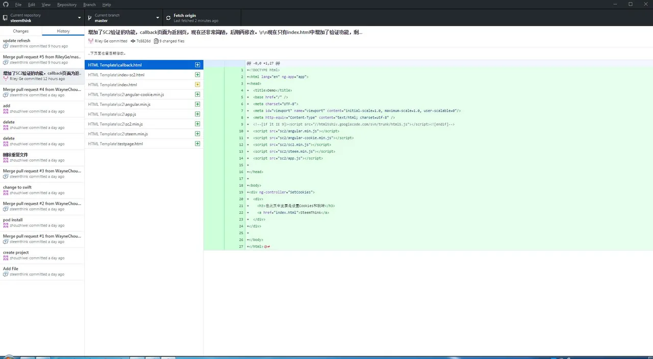The image size is (653, 359).
Task: Select the 'add' commit by zhouzhiwei
Action: coord(42,108)
